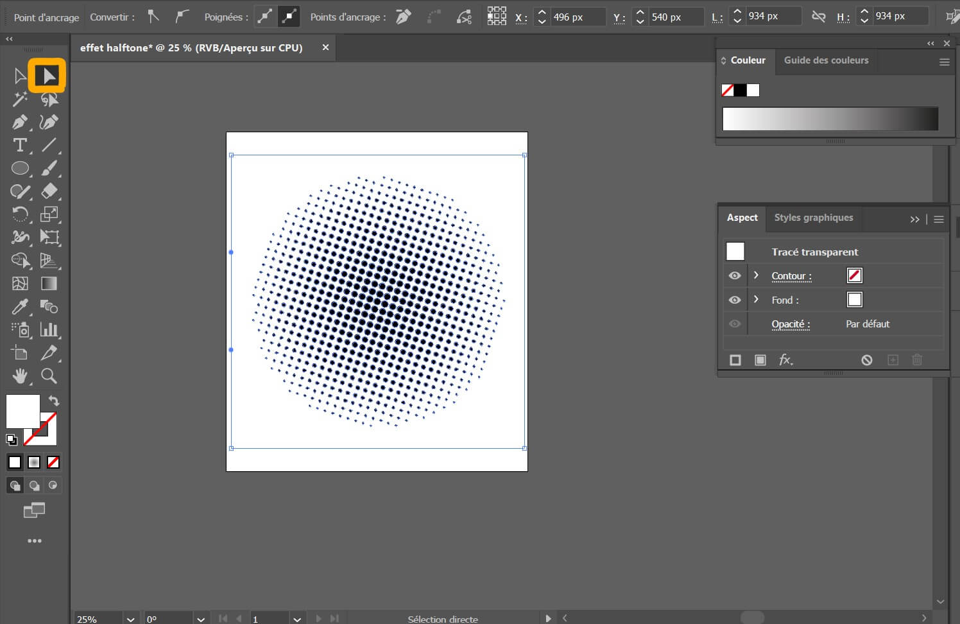The height and width of the screenshot is (624, 960).
Task: Open zoom level 25% dropdown
Action: point(130,619)
